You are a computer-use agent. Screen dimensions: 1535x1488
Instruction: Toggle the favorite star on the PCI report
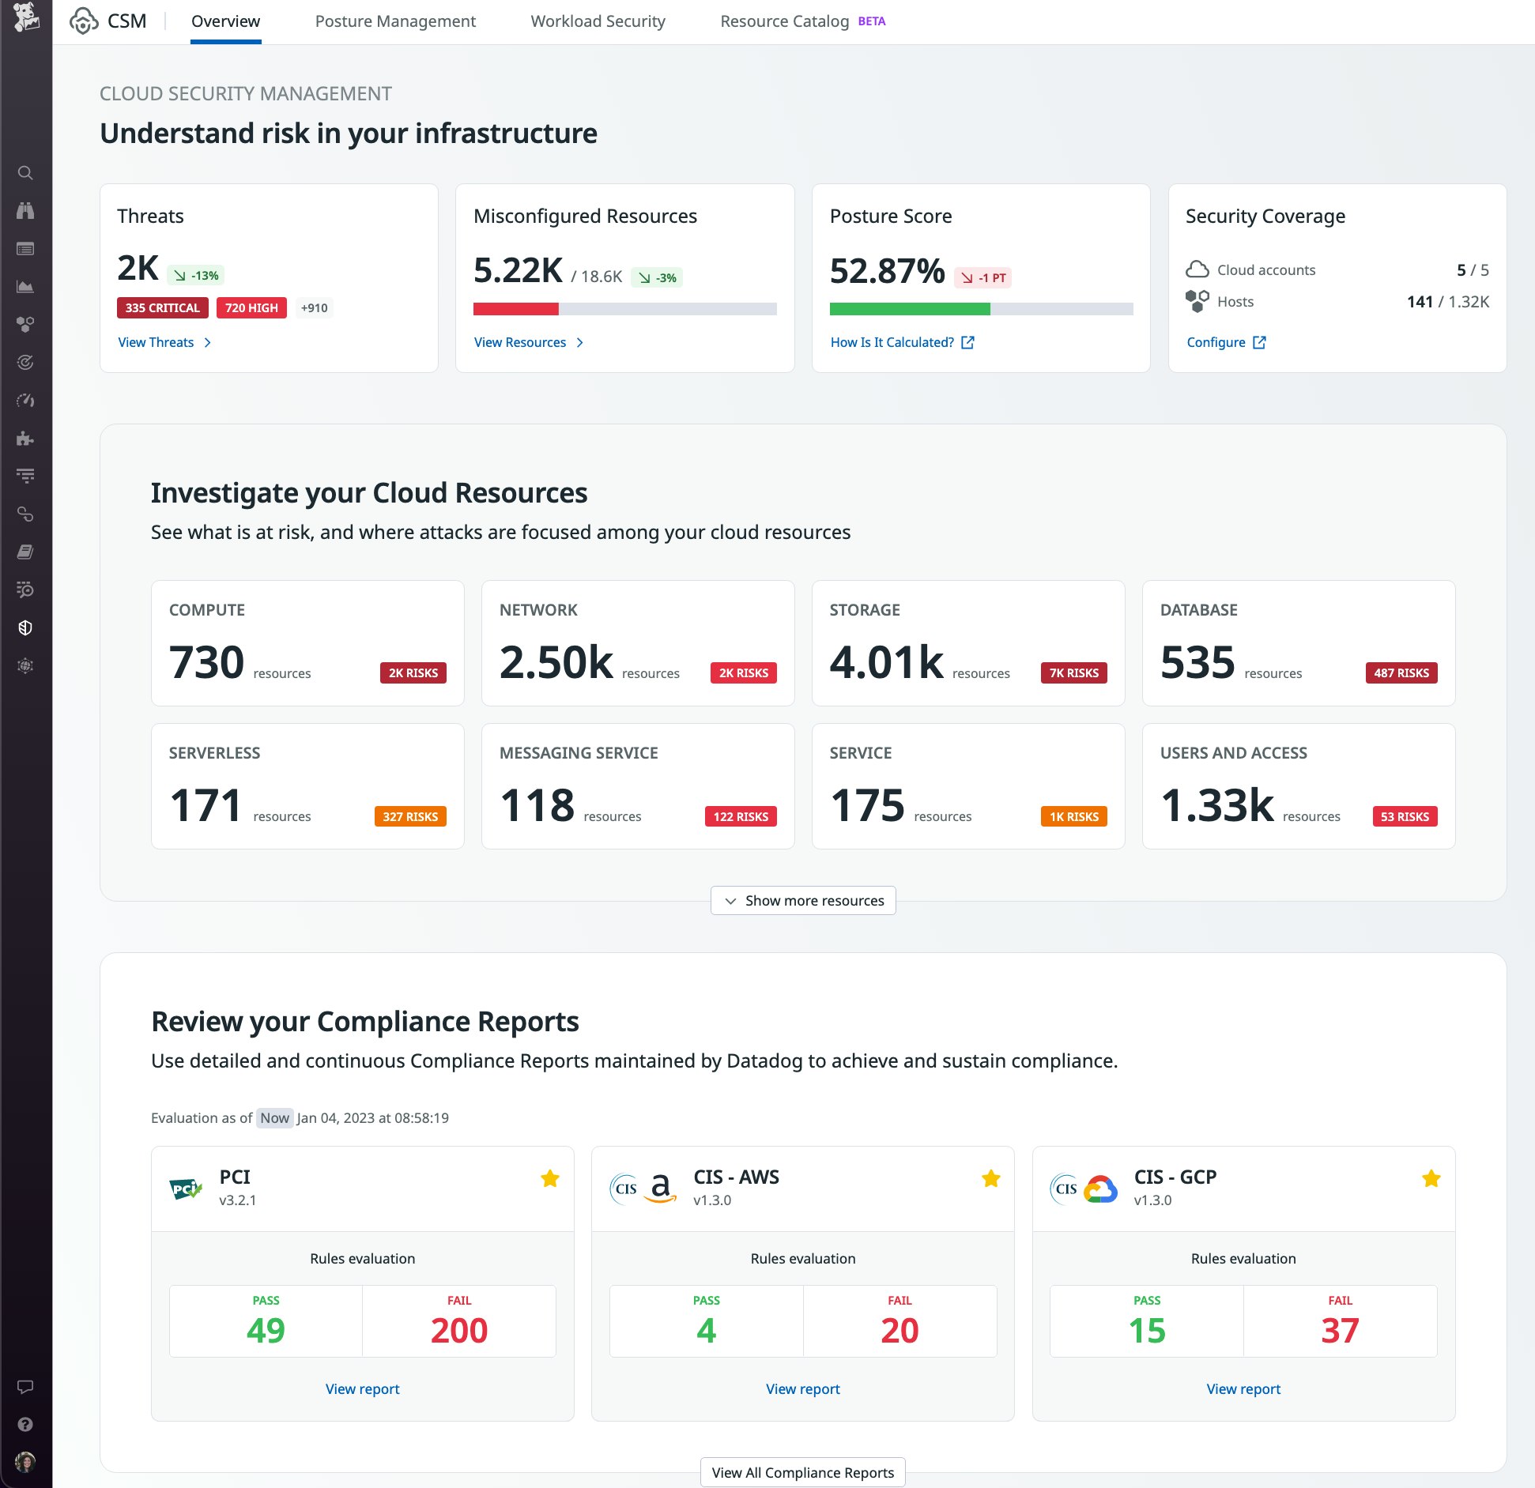550,1178
